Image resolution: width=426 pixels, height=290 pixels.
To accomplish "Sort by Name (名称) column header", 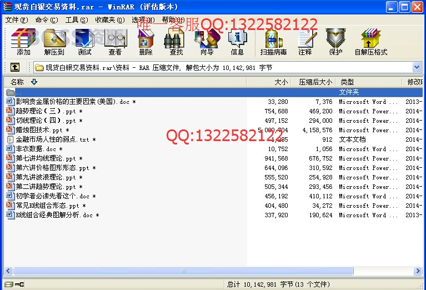I will 126,82.
